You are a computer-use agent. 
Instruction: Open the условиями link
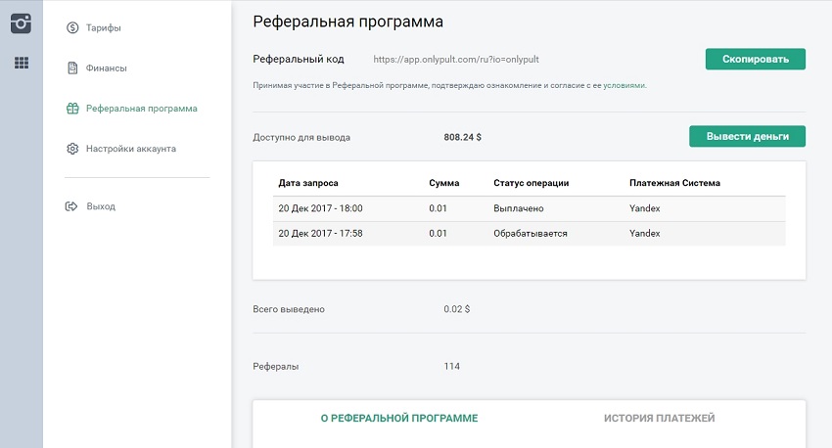[x=624, y=85]
